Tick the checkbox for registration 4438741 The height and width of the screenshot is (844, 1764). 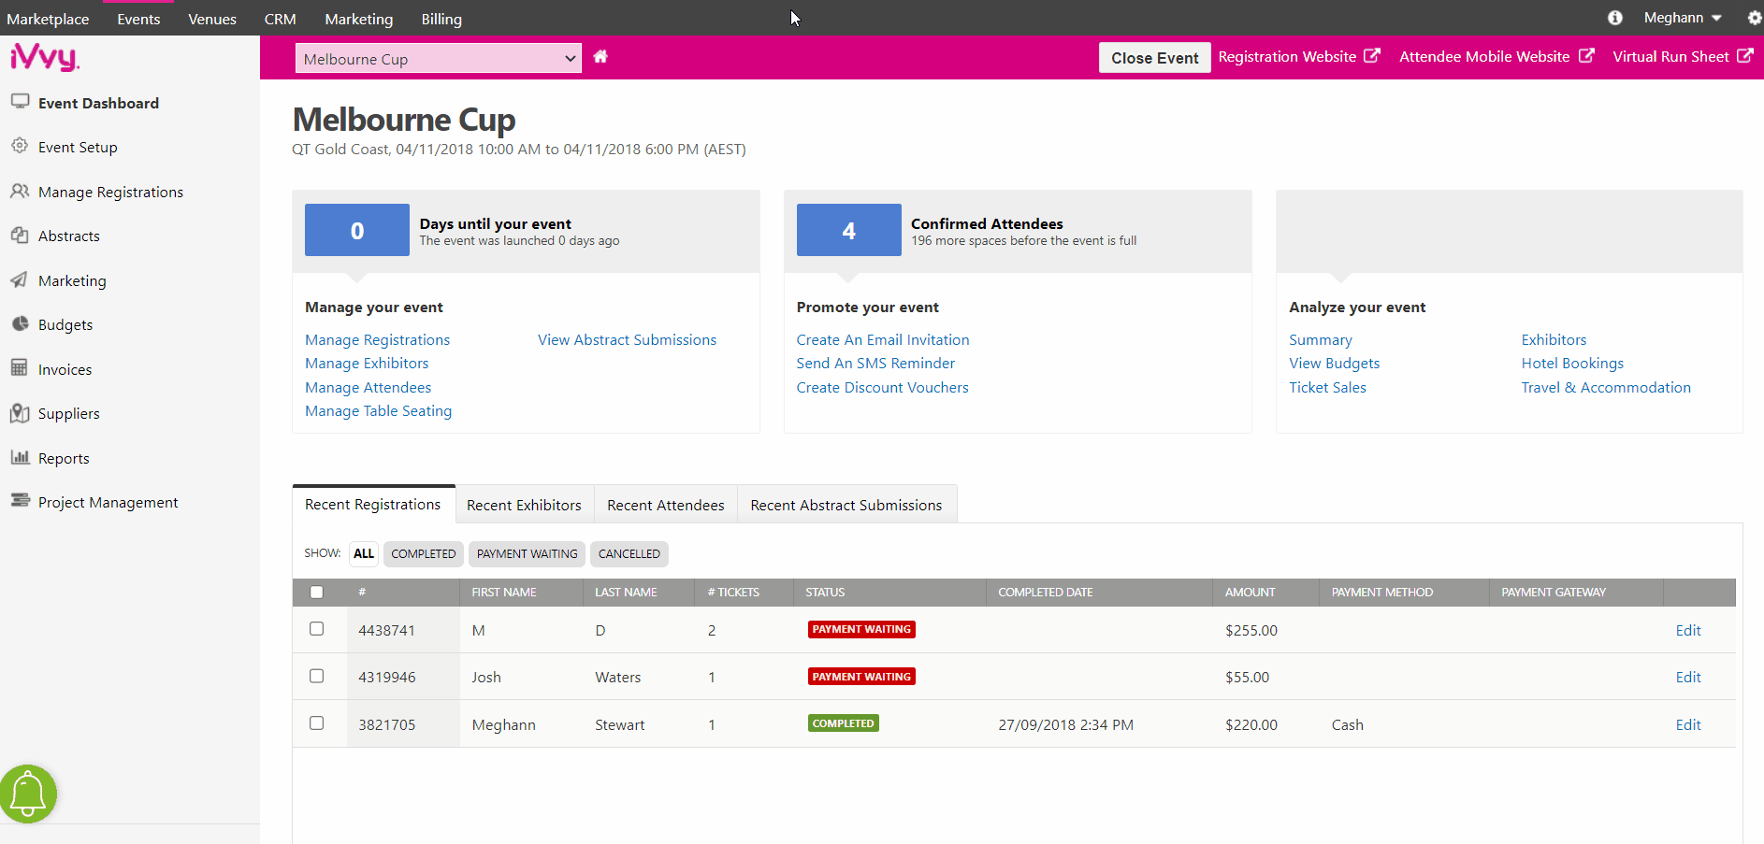pyautogui.click(x=317, y=629)
